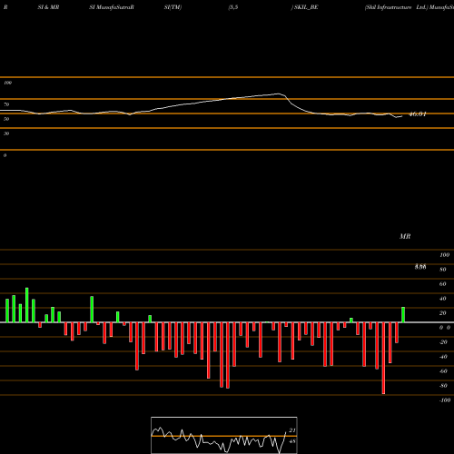
Task: Click the 'SI MunafaSutraR' header label
Action: 112,7
